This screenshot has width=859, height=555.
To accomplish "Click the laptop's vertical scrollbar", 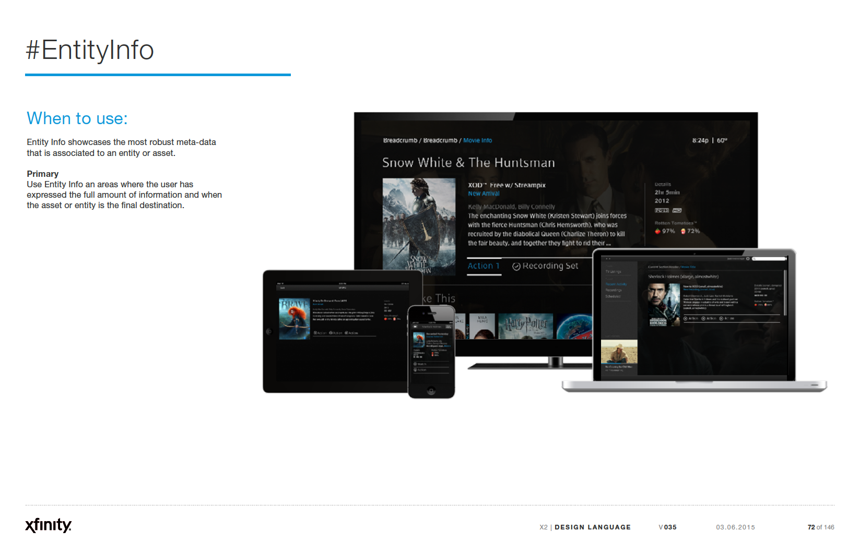I will click(x=785, y=293).
